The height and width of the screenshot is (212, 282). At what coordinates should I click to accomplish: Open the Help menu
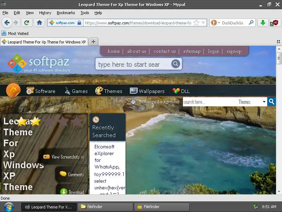[98, 13]
